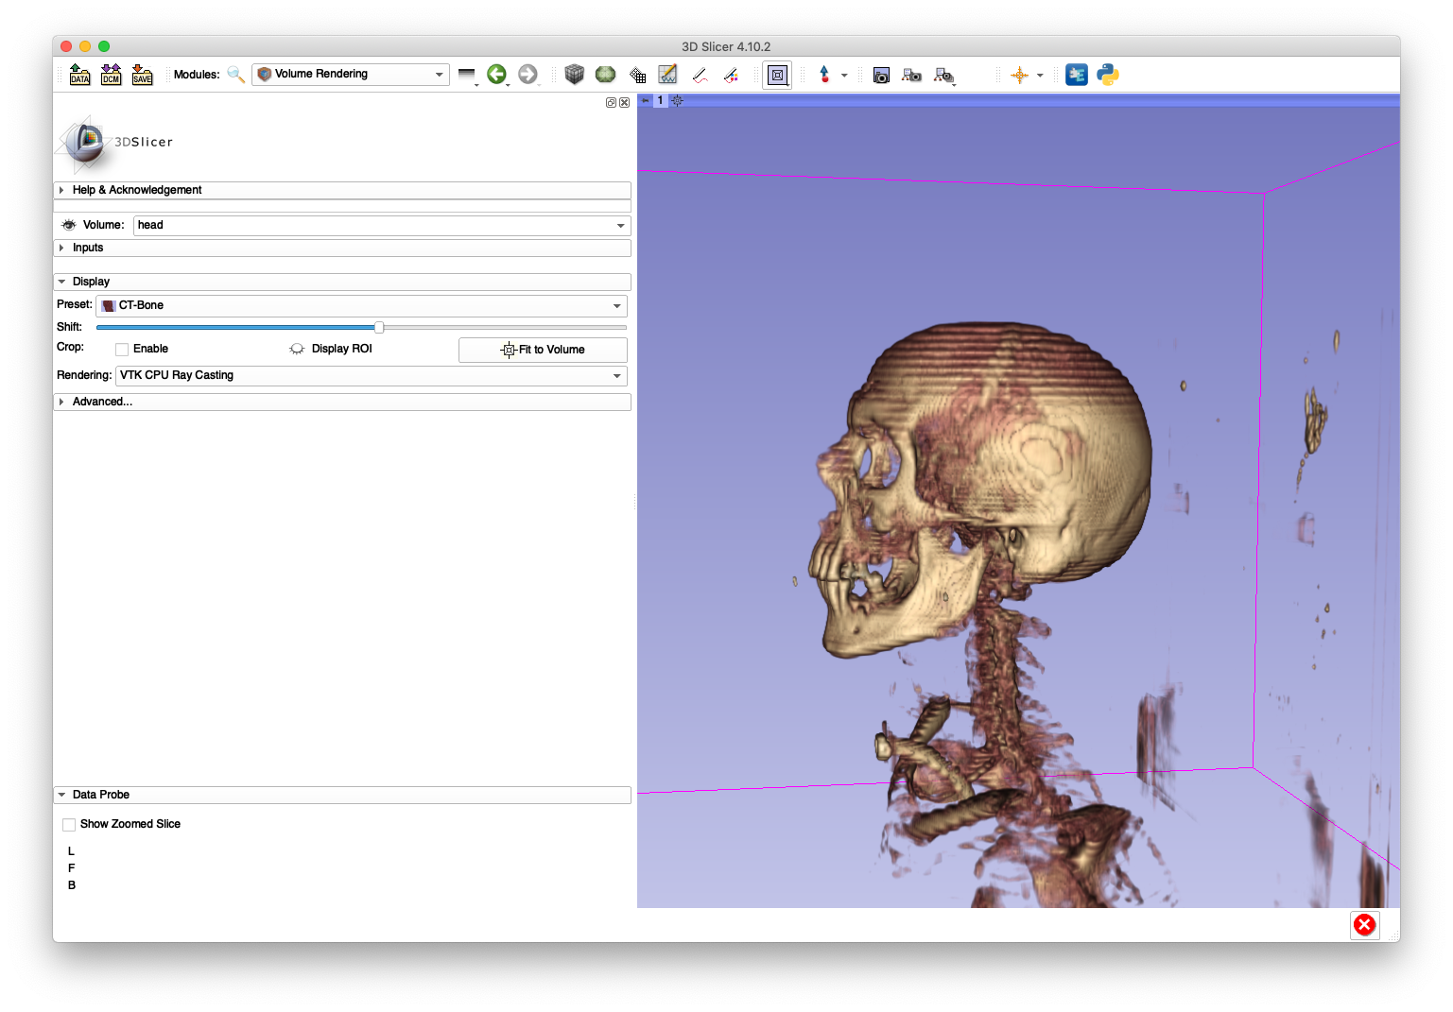Image resolution: width=1453 pixels, height=1012 pixels.
Task: Click the Load Data toolbar icon
Action: click(79, 74)
